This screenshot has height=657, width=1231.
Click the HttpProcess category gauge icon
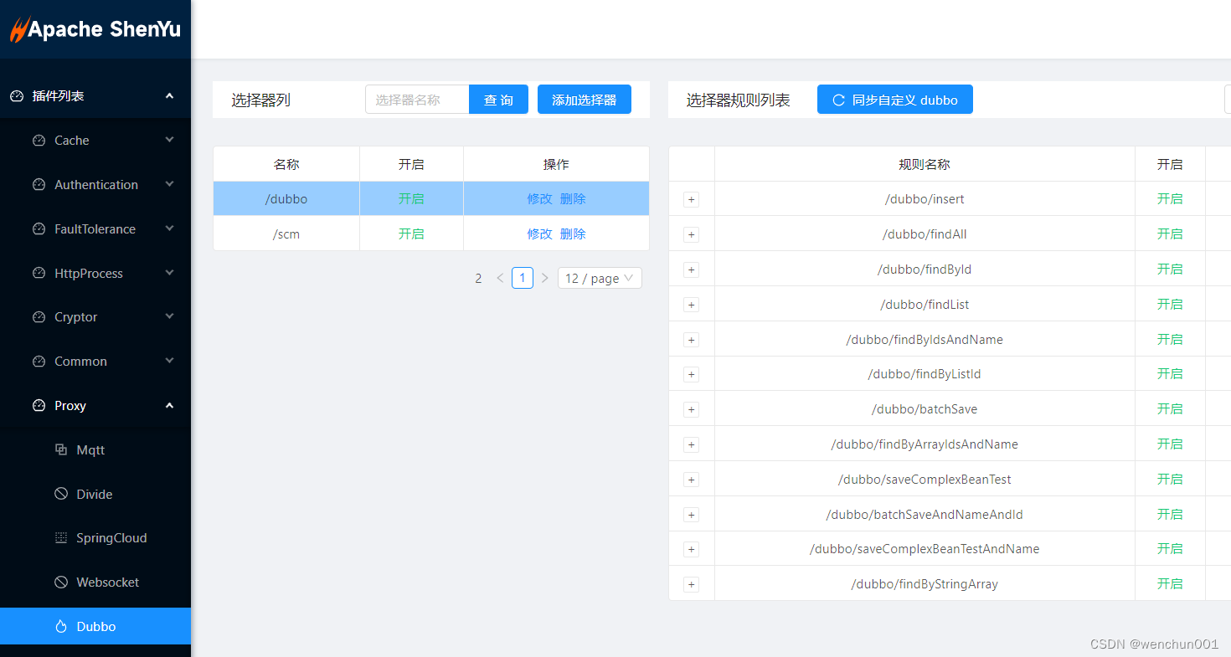pyautogui.click(x=39, y=274)
